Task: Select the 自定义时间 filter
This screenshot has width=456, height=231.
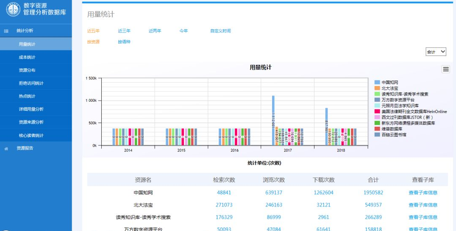Action: 220,31
